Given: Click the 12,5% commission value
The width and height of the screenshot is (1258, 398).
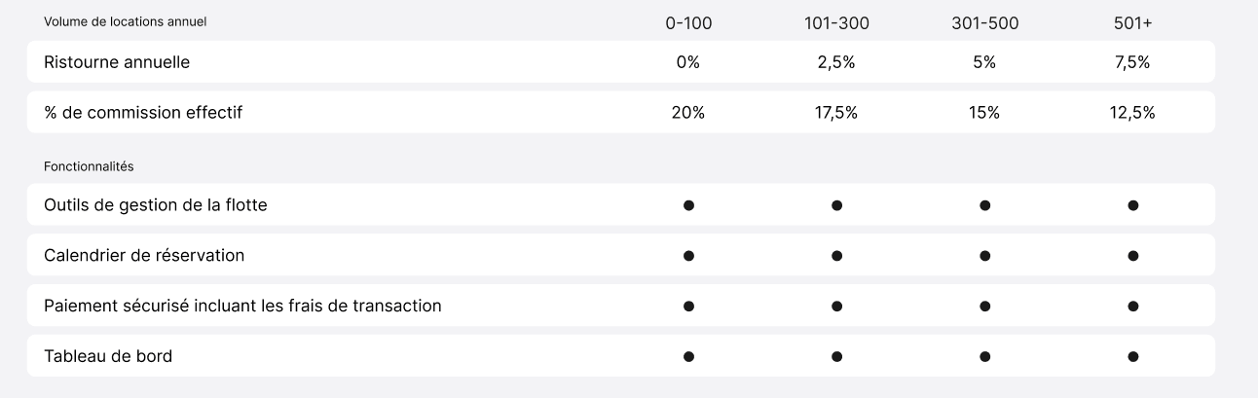Looking at the screenshot, I should pos(1132,113).
